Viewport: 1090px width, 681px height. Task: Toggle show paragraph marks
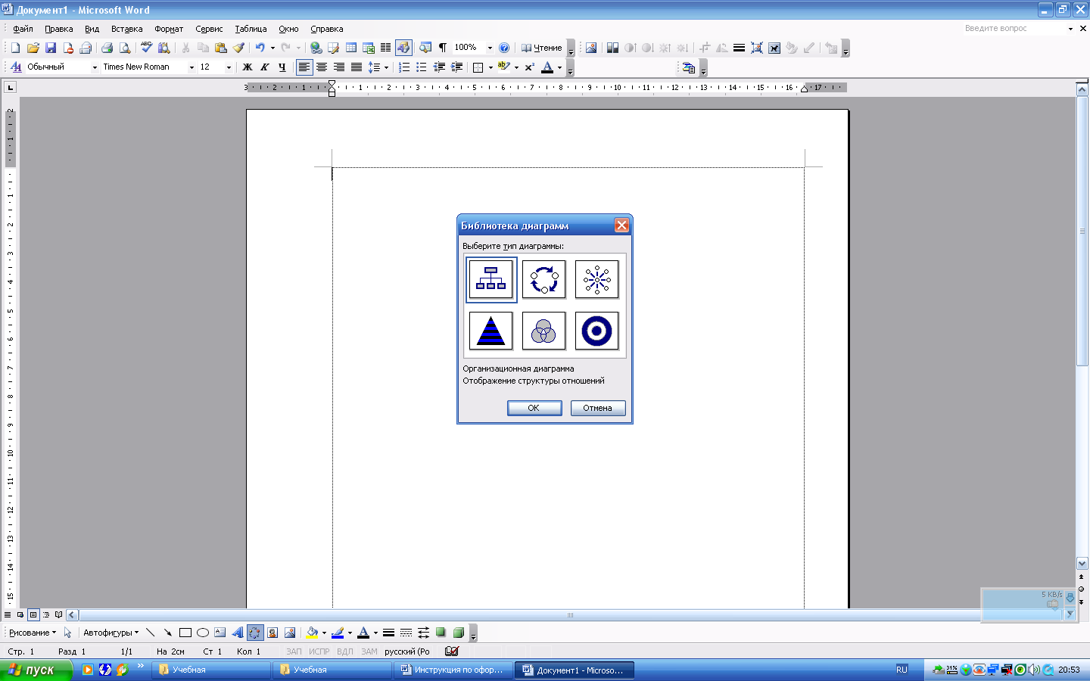click(443, 48)
